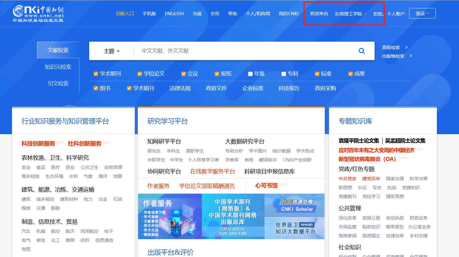Viewport: 459px width, 257px height.
Task: Open 心可书馆 link
Action: (x=266, y=186)
